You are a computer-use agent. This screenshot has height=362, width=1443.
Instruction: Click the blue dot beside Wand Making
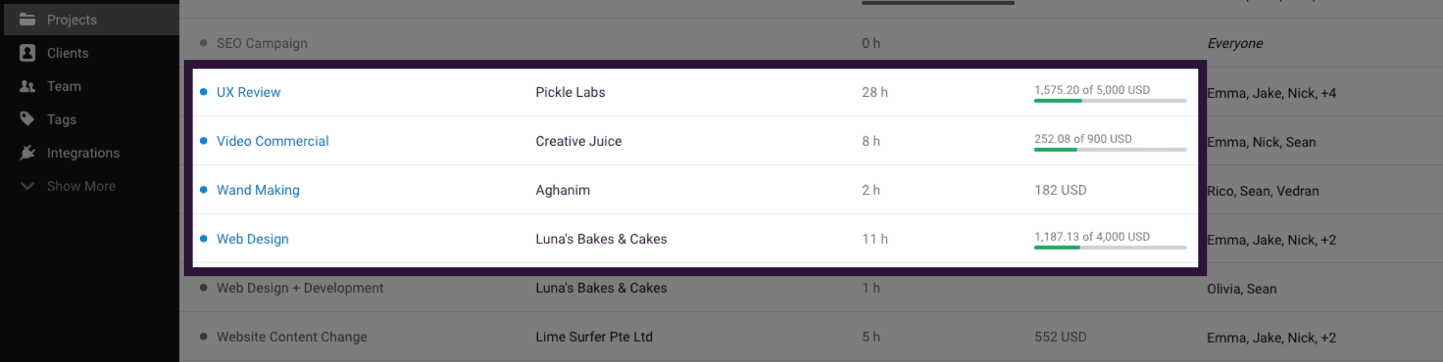(x=203, y=190)
